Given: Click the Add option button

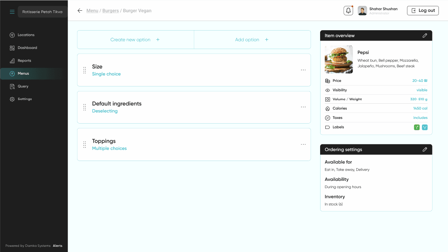Looking at the screenshot, I should tap(252, 40).
